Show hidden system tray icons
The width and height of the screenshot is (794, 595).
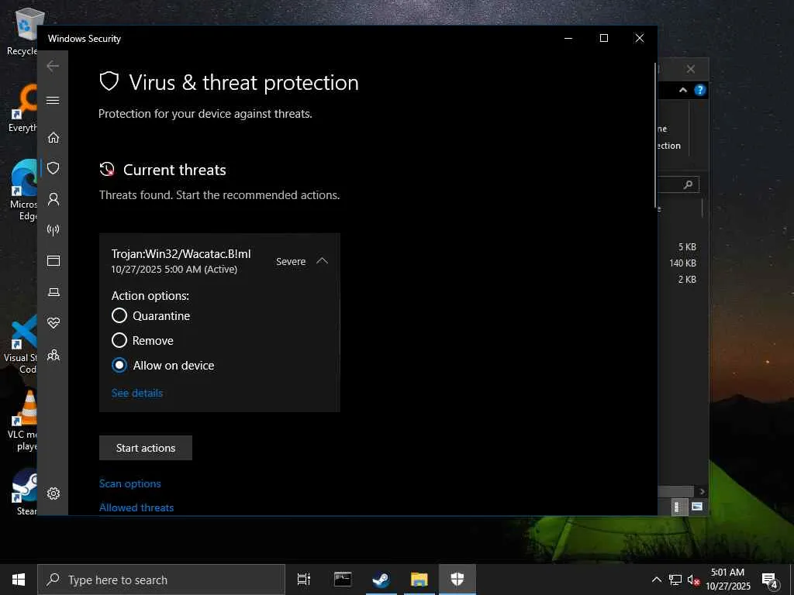click(x=656, y=580)
